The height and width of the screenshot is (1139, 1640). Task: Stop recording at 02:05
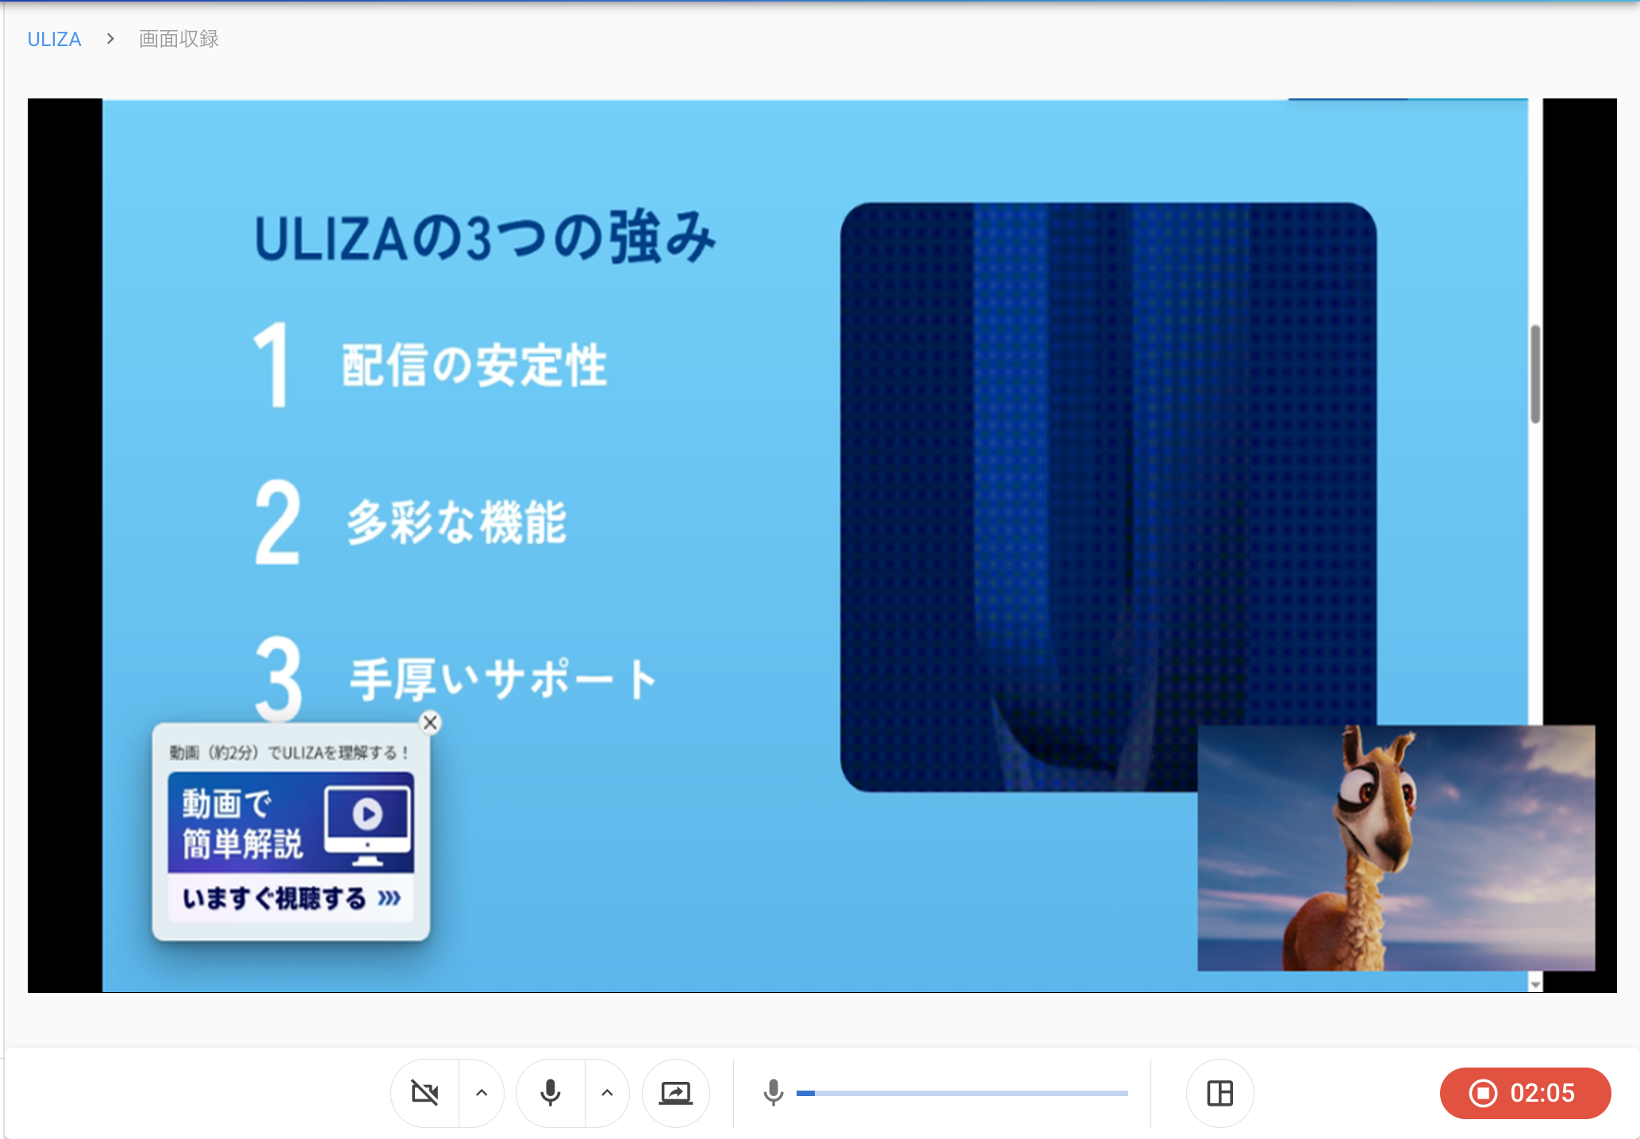1525,1093
